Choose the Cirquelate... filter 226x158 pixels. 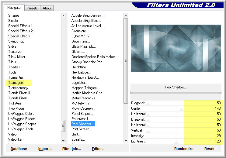80,31
